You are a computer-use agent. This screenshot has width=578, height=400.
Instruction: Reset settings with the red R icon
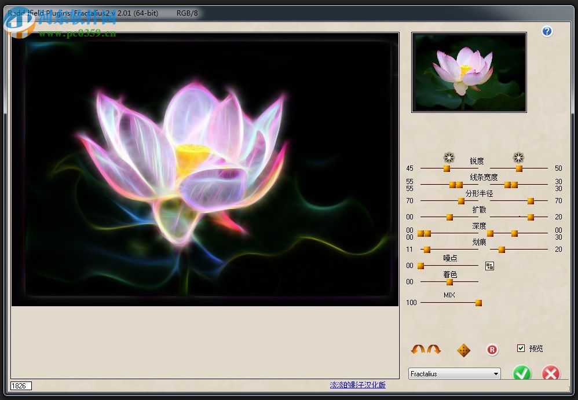click(x=492, y=350)
